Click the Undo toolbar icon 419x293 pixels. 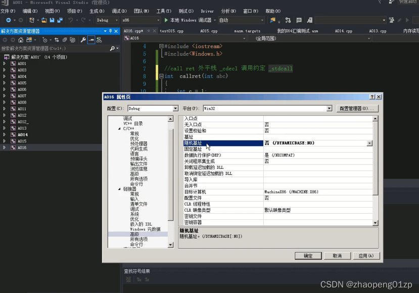70,21
